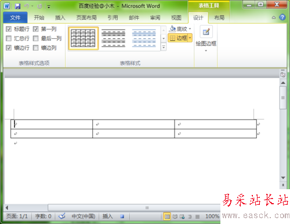Viewport: 290px width, 224px height.
Task: Minimize the ribbon with the caret icon
Action: click(x=274, y=17)
